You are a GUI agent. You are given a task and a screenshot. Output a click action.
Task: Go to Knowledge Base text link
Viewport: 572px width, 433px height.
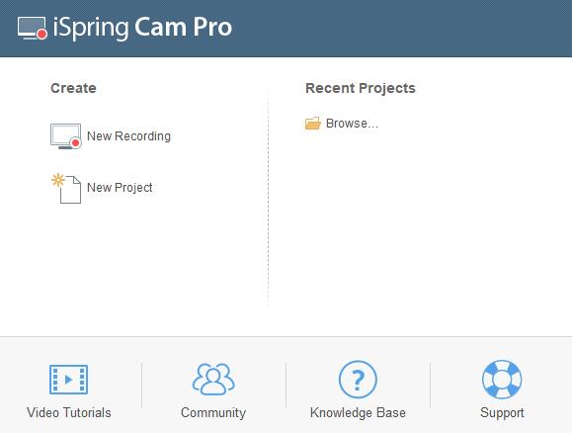(x=358, y=413)
